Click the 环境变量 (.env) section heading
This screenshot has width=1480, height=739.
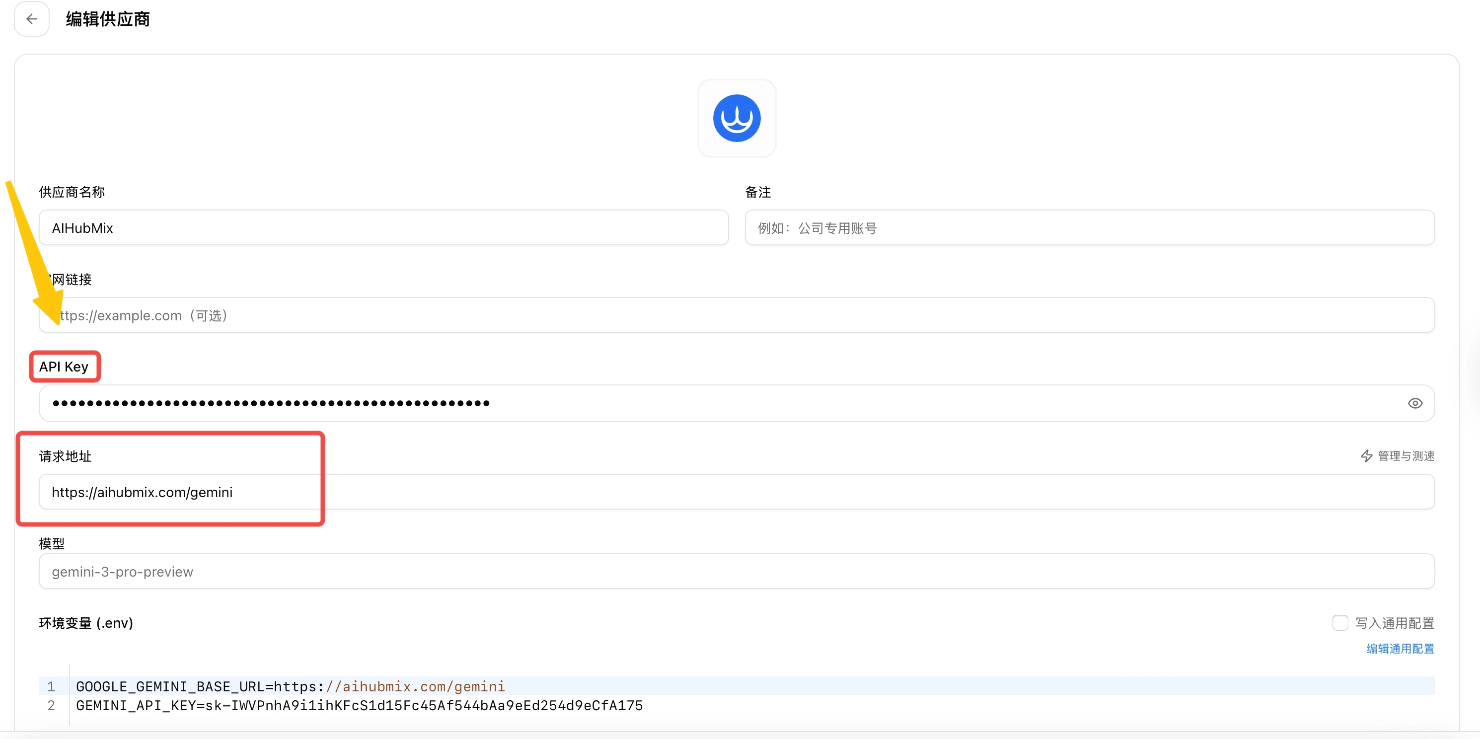click(x=86, y=623)
